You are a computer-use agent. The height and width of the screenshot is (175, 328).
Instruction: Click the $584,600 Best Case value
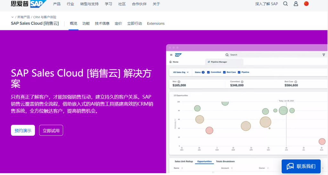pyautogui.click(x=291, y=85)
